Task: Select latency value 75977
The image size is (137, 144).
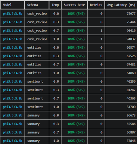Action: 131,13
